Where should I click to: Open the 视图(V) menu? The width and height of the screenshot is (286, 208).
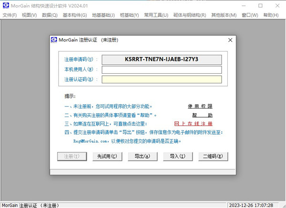click(x=29, y=15)
